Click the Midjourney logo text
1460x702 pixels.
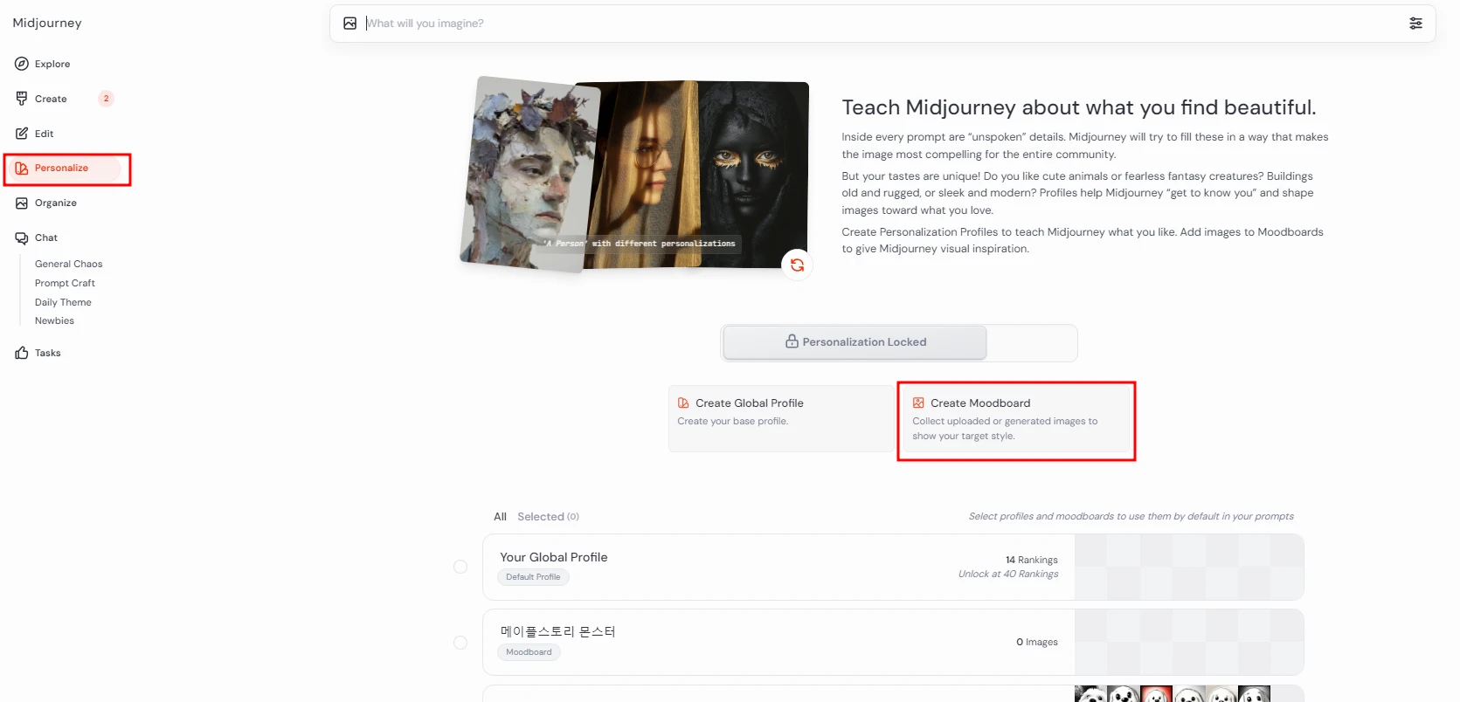[47, 23]
